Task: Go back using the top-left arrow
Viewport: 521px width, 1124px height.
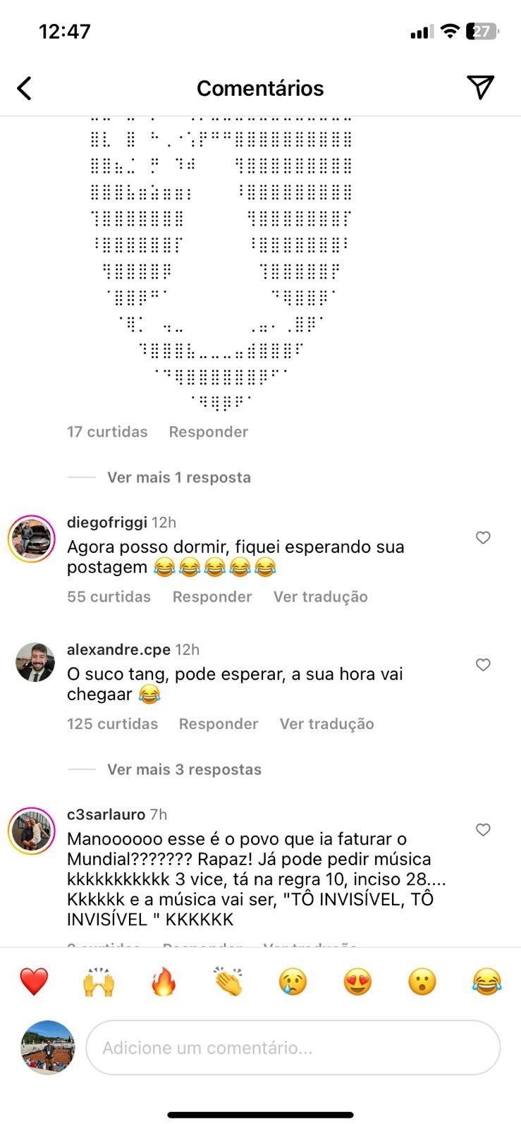Action: pos(25,89)
